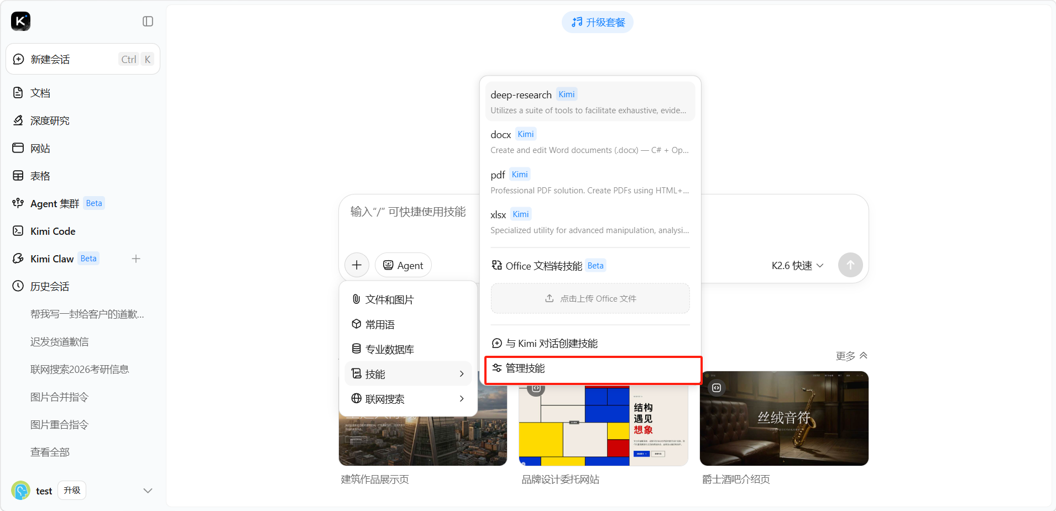Image resolution: width=1056 pixels, height=511 pixels.
Task: Collapse the 更多 templates section
Action: 851,356
